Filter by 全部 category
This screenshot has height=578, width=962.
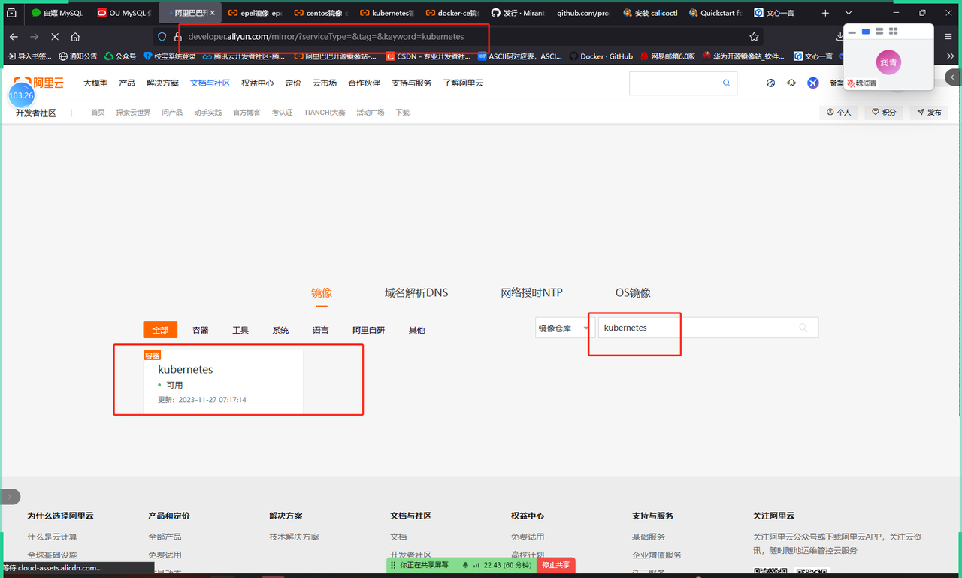[x=160, y=330]
